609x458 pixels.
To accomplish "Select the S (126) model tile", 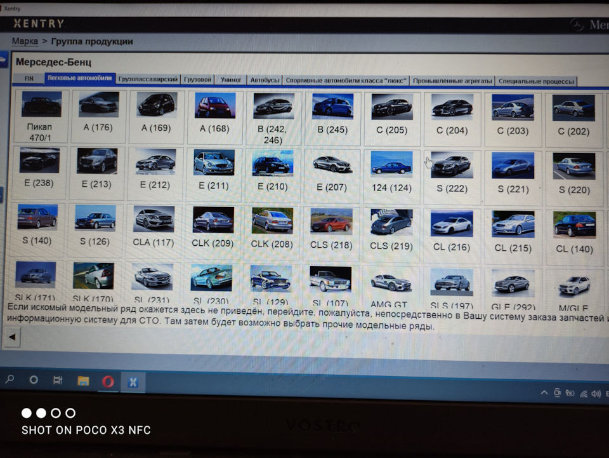I will pyautogui.click(x=95, y=230).
